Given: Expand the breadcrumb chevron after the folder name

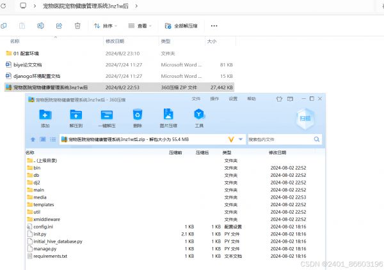Looking at the screenshot, I should [x=136, y=6].
